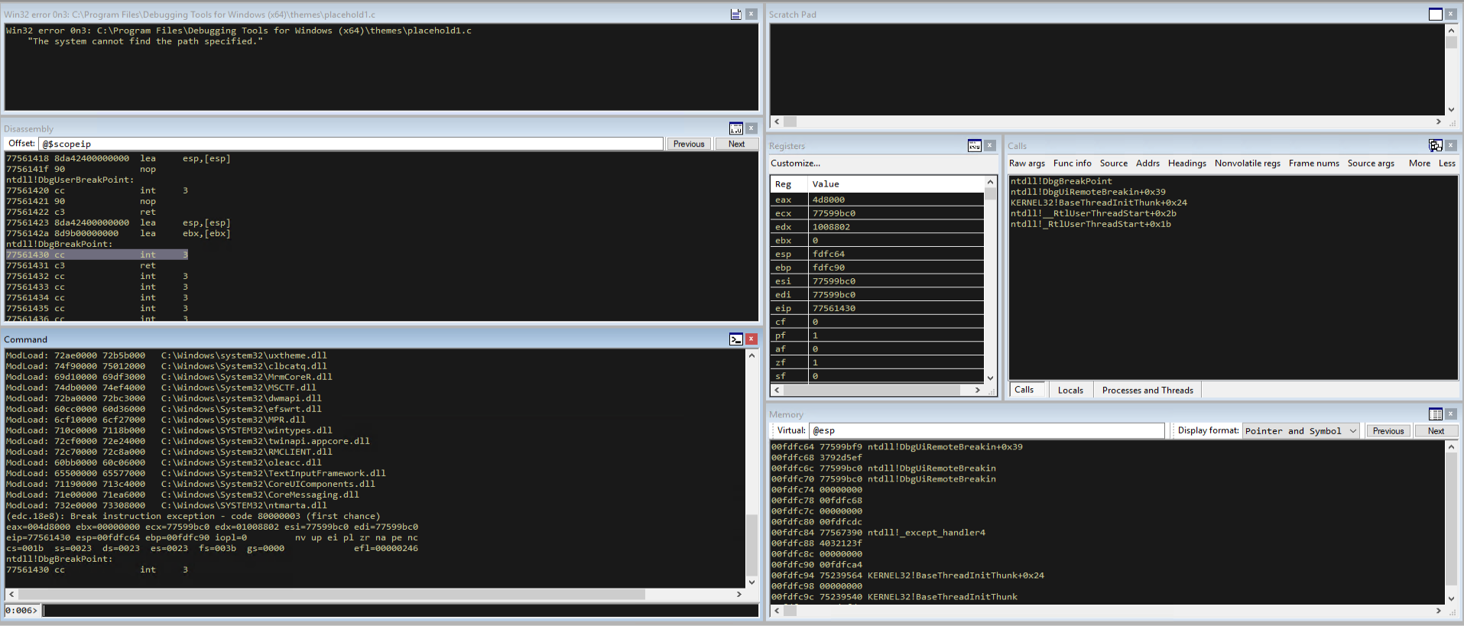Click the Memory panel scroll down arrow
This screenshot has width=1464, height=626.
pyautogui.click(x=1451, y=598)
